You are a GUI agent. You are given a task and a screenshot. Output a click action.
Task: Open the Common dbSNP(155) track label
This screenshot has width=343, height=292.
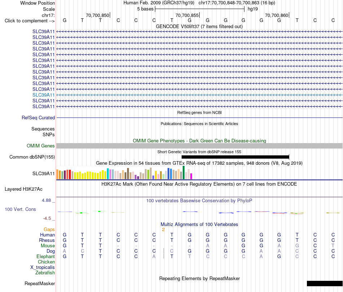click(x=32, y=157)
